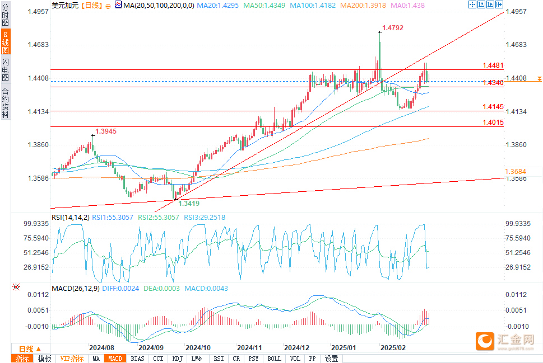This screenshot has width=543, height=363.
Task: Click the step-back chart icon in top-right toolbar
Action: [x=481, y=4]
